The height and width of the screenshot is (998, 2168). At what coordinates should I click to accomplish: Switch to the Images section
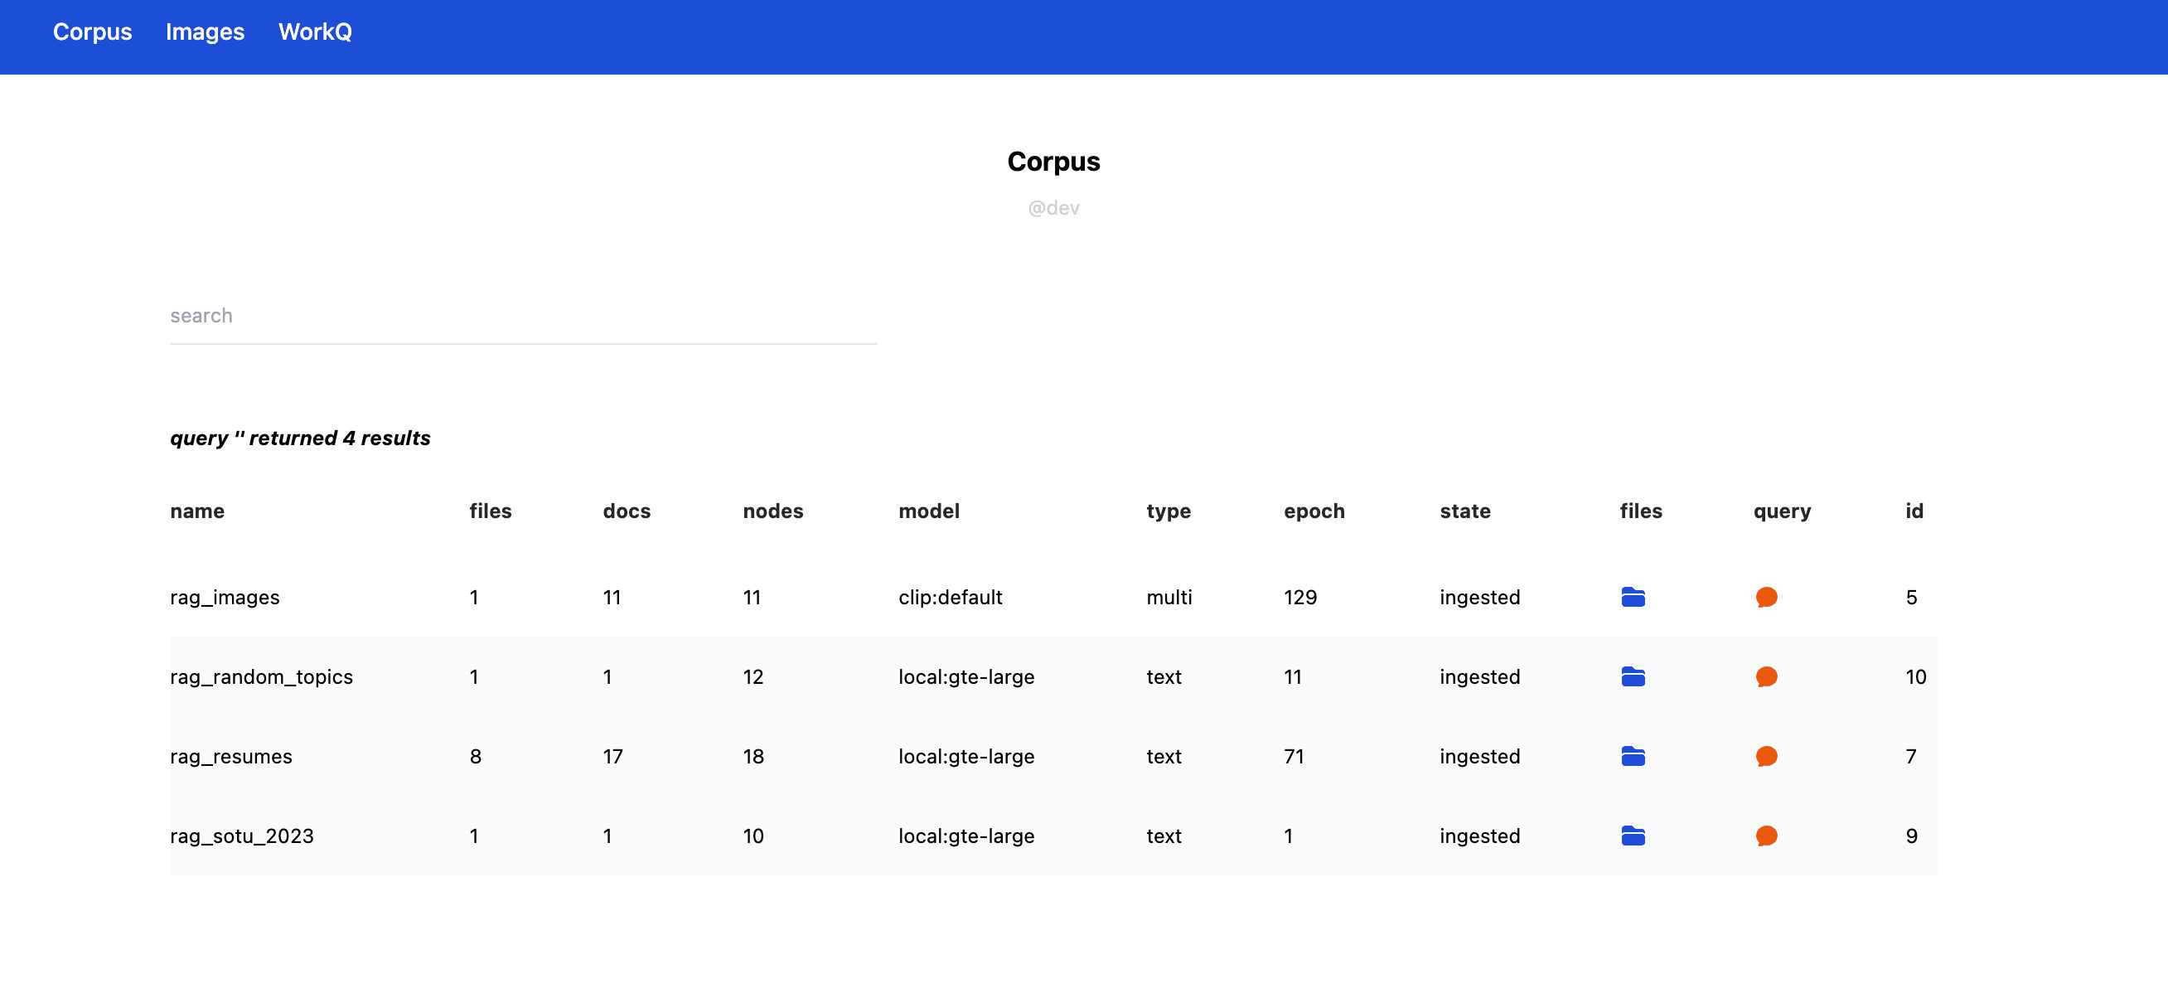(x=206, y=32)
